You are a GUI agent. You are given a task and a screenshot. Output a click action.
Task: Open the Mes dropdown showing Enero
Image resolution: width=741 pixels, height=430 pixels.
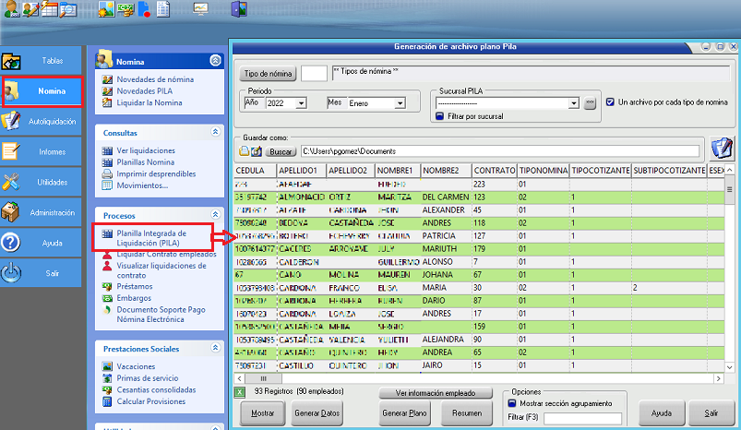click(400, 104)
